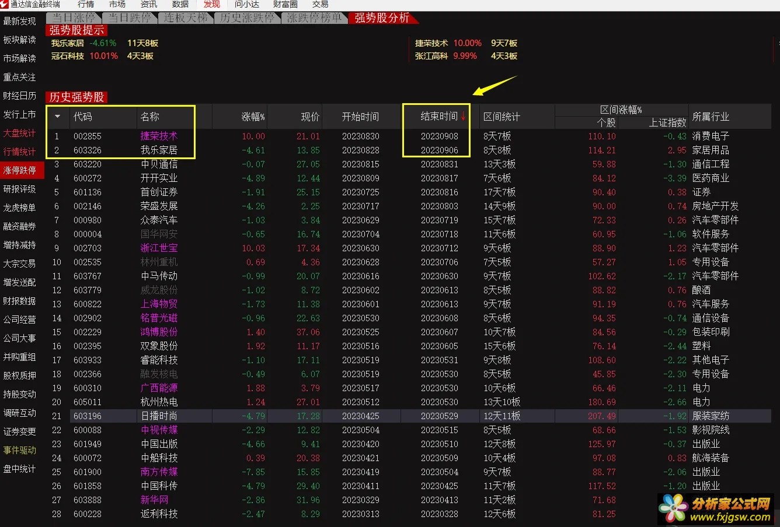The width and height of the screenshot is (780, 527).
Task: Click the 区间统计 column header
Action: point(502,117)
